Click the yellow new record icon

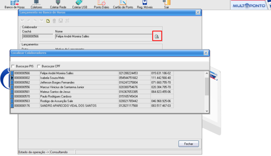48,21
